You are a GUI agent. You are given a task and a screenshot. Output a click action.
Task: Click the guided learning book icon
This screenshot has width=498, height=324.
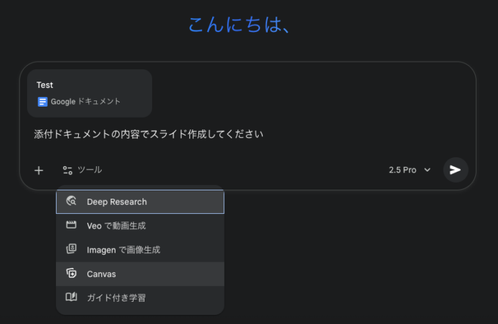[x=71, y=298]
